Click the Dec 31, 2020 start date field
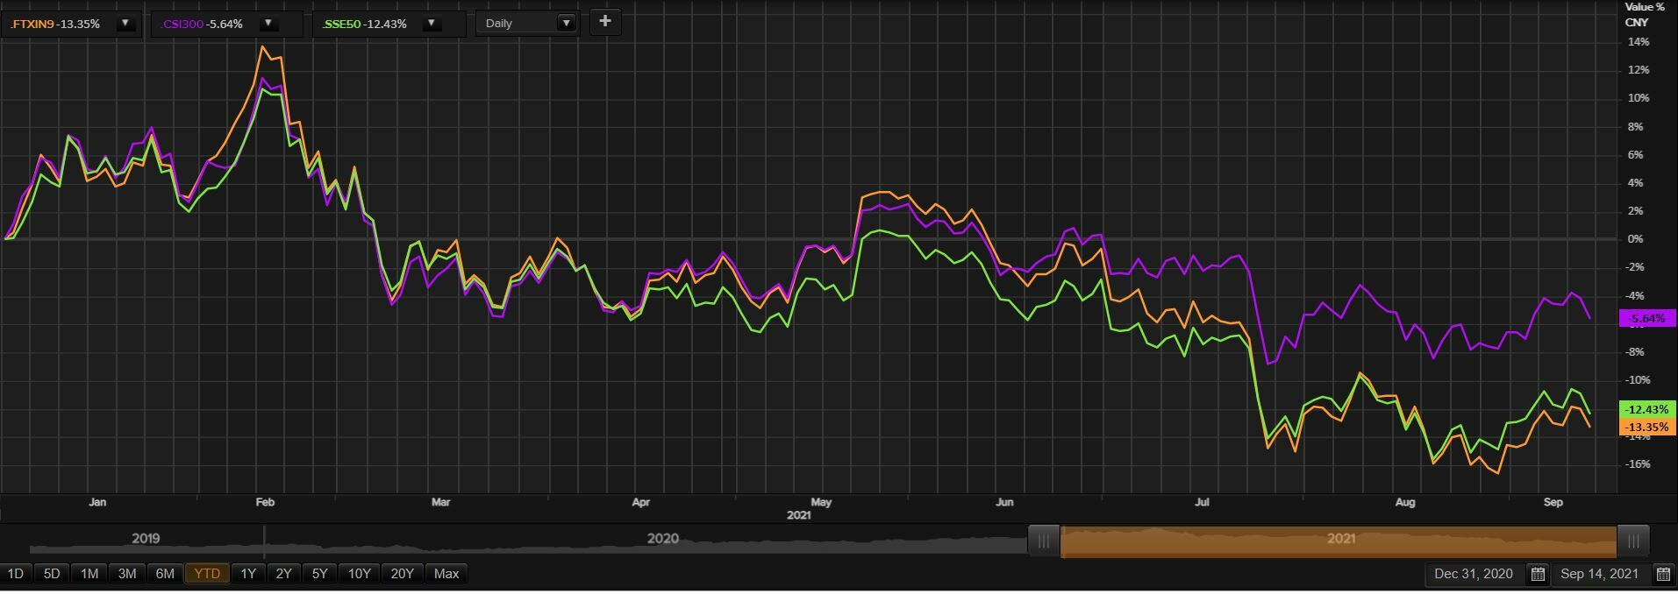This screenshot has width=1678, height=594. pos(1473,574)
